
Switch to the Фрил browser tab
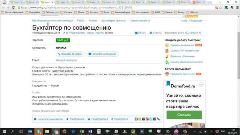point(123,2)
